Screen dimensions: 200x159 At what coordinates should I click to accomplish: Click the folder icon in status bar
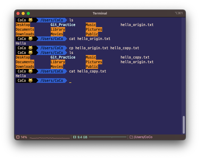point(131,137)
